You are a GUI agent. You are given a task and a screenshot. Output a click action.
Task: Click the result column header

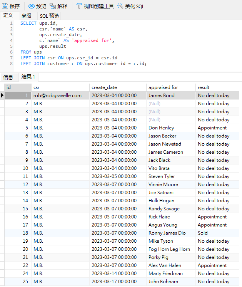pos(217,87)
